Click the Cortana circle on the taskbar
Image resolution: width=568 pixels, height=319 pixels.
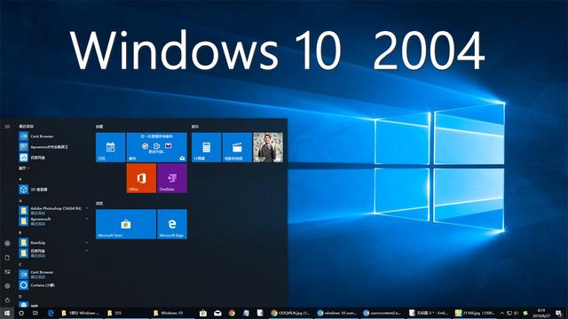pos(21,313)
